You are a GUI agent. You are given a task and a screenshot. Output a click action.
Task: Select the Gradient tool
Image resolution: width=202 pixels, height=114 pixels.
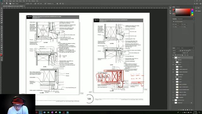coord(1,33)
